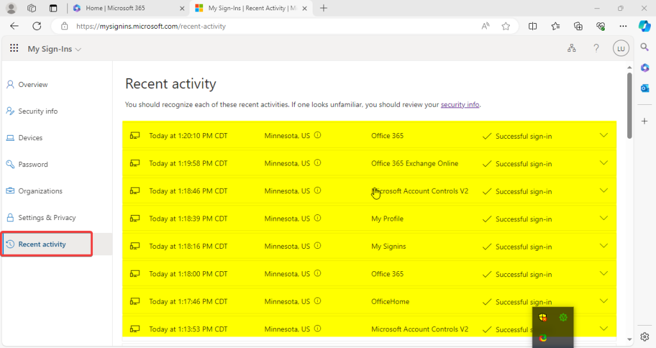Open Outlook from the browser sidebar
The image size is (656, 348).
(644, 88)
